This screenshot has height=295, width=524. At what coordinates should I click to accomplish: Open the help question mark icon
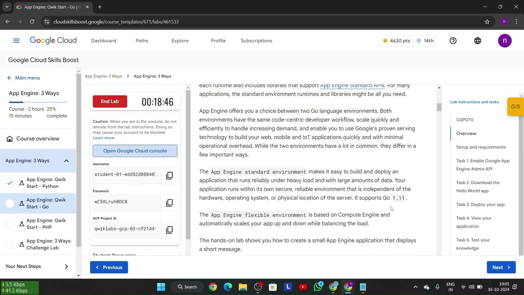click(453, 41)
